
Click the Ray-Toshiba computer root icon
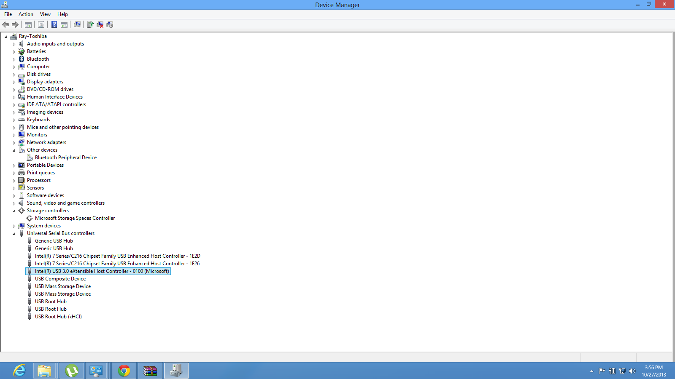[x=13, y=36]
